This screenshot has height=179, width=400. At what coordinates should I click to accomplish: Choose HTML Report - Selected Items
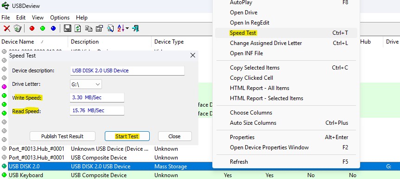[286, 98]
